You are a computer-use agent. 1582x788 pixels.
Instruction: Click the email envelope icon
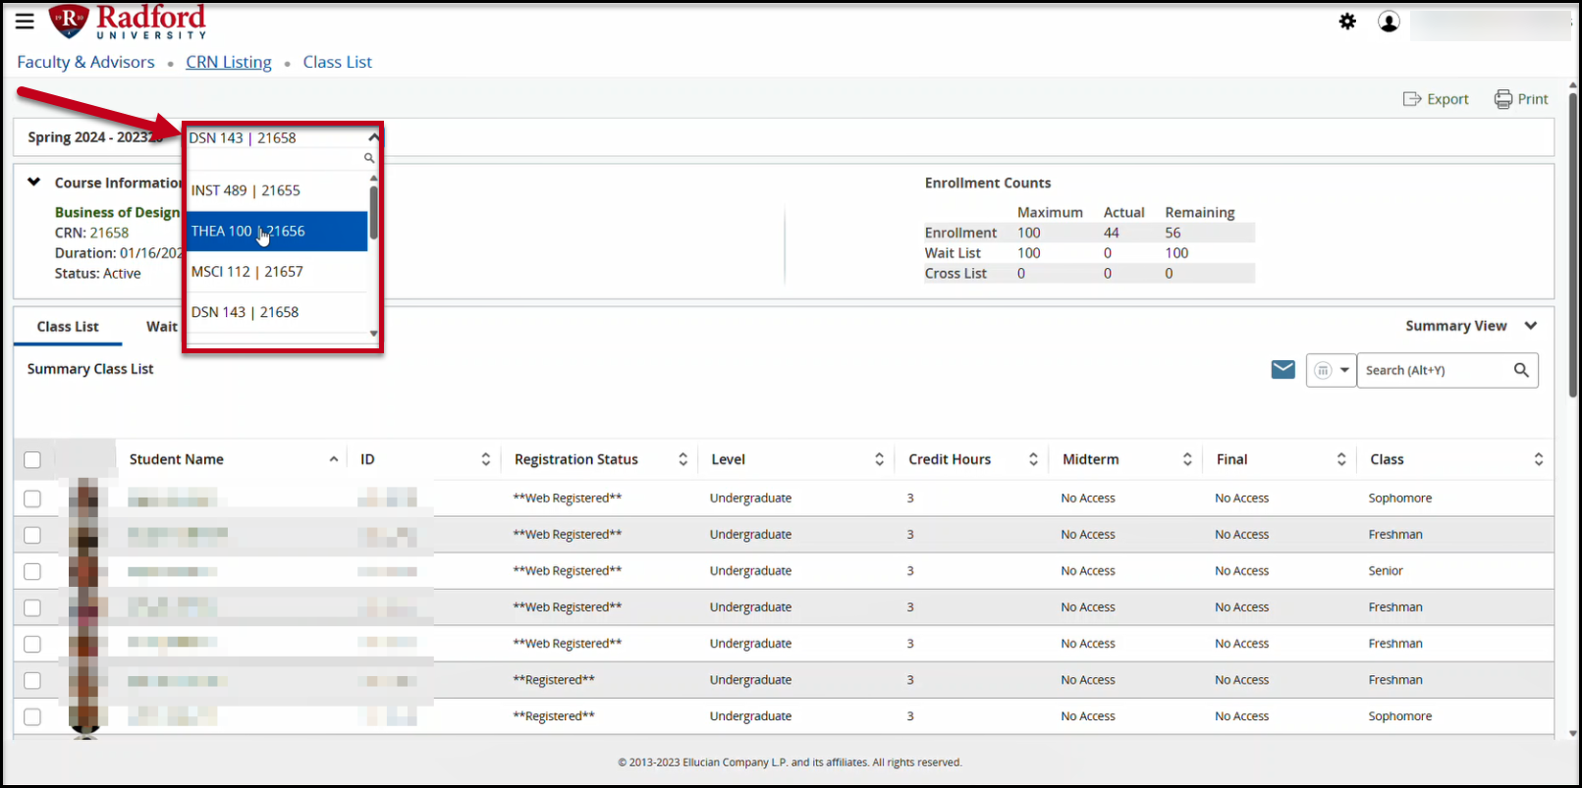[x=1282, y=370]
